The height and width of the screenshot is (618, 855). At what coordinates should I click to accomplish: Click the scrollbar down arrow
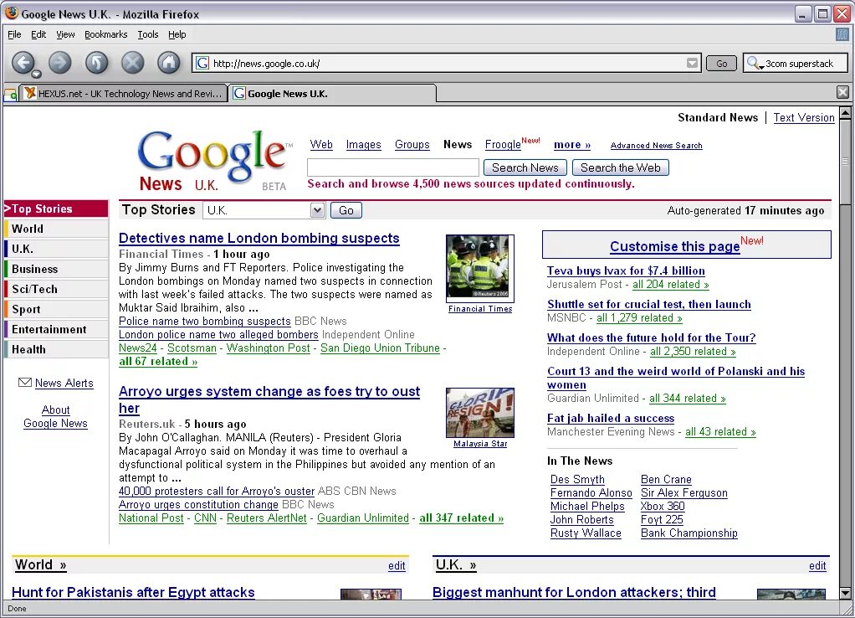(x=845, y=593)
